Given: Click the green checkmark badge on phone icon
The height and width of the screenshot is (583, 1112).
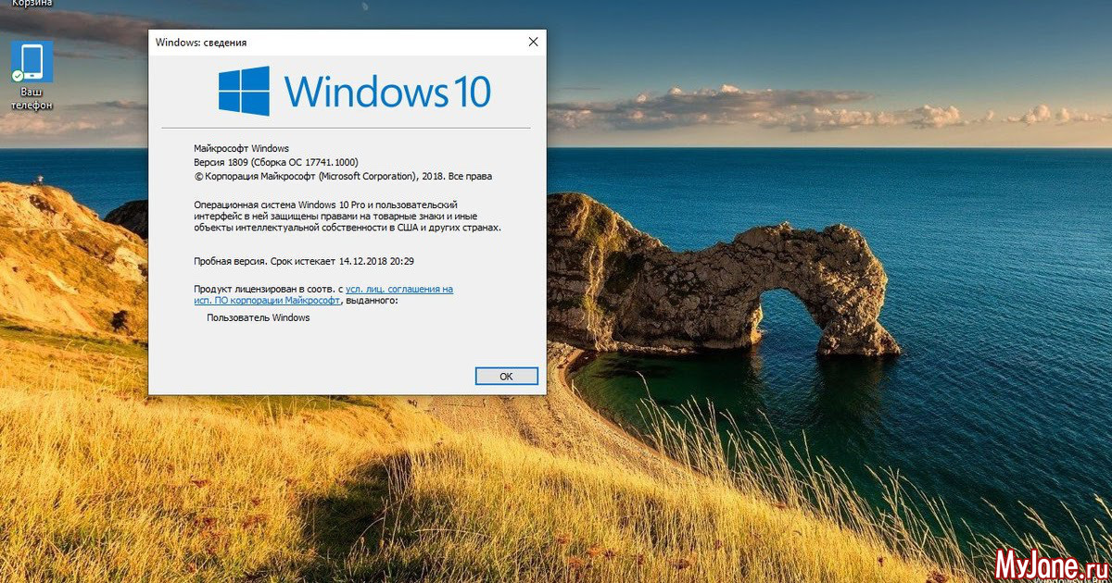Looking at the screenshot, I should point(18,76).
